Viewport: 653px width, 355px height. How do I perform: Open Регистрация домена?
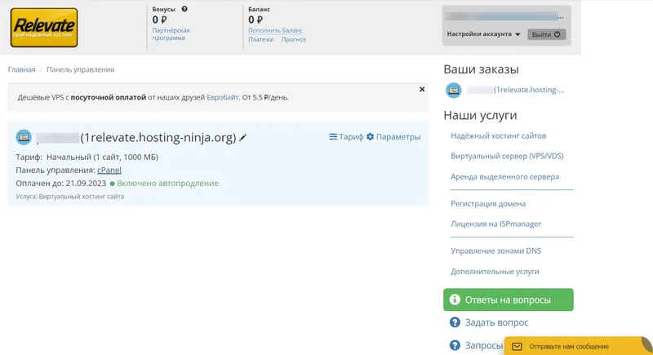[488, 203]
